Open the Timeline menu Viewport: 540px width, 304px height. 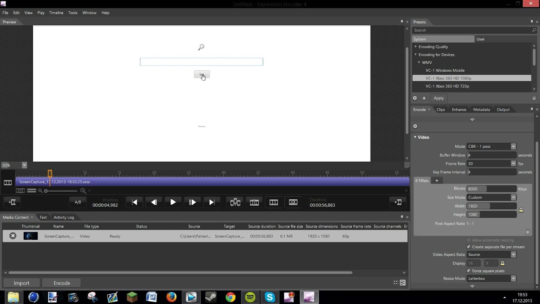coord(56,13)
